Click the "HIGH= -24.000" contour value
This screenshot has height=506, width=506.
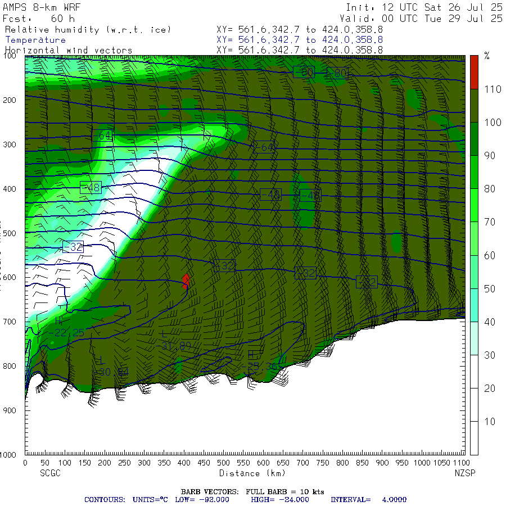click(280, 500)
